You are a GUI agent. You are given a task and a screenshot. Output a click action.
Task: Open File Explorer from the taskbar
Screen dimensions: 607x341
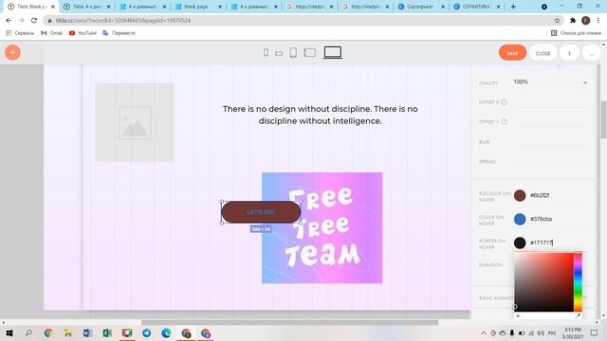point(67,332)
